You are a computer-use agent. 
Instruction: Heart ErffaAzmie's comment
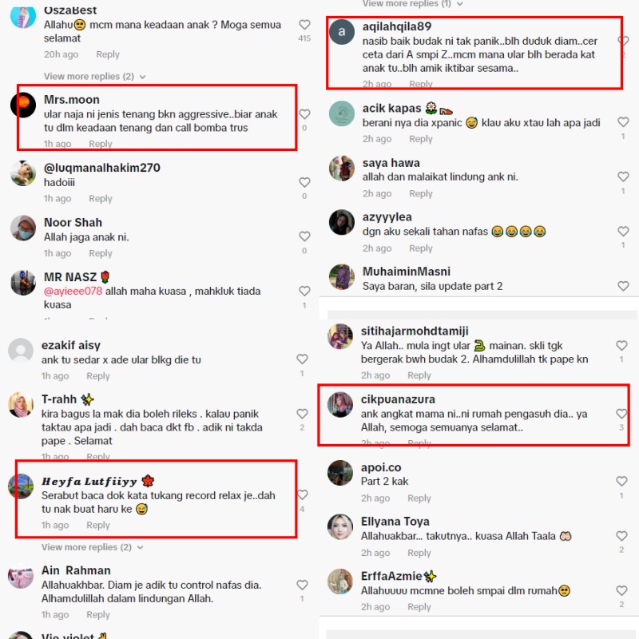coord(621,590)
